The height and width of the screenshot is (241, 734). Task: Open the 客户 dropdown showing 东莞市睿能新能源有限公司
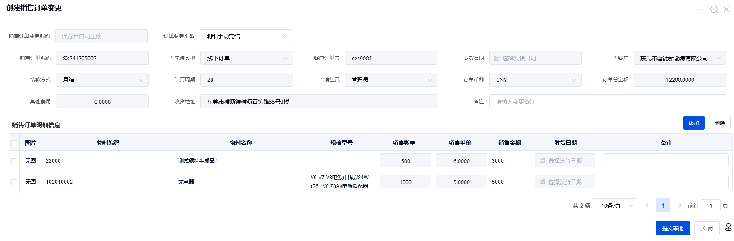pos(680,58)
